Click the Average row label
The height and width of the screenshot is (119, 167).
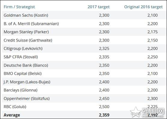point(12,115)
